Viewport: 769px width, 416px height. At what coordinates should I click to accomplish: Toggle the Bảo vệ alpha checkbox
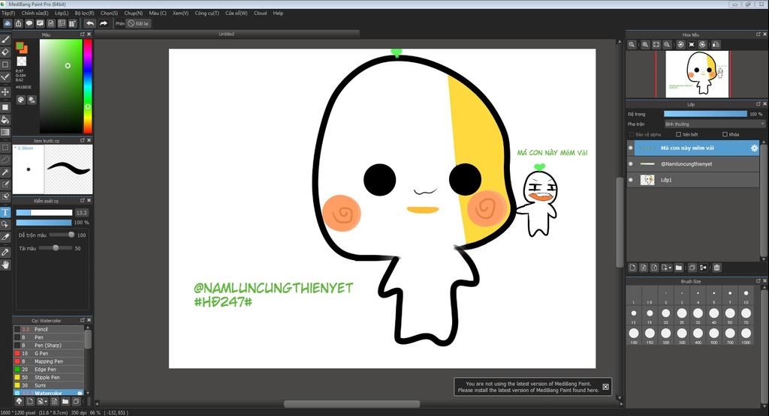[x=631, y=135]
